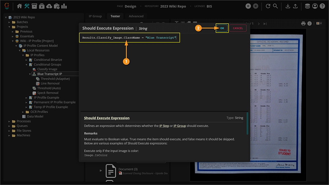Open the search magnifier icon
329x185 pixels.
[275, 6]
